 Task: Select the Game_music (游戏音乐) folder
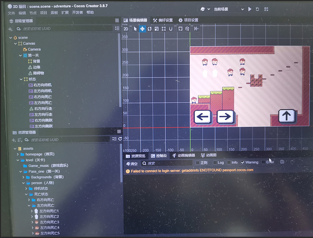48,166
